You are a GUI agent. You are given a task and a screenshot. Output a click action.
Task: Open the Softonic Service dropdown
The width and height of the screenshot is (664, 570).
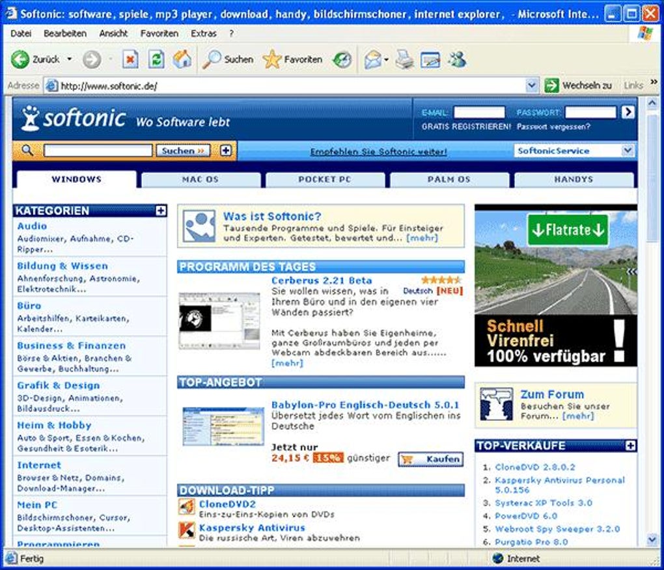click(x=574, y=151)
